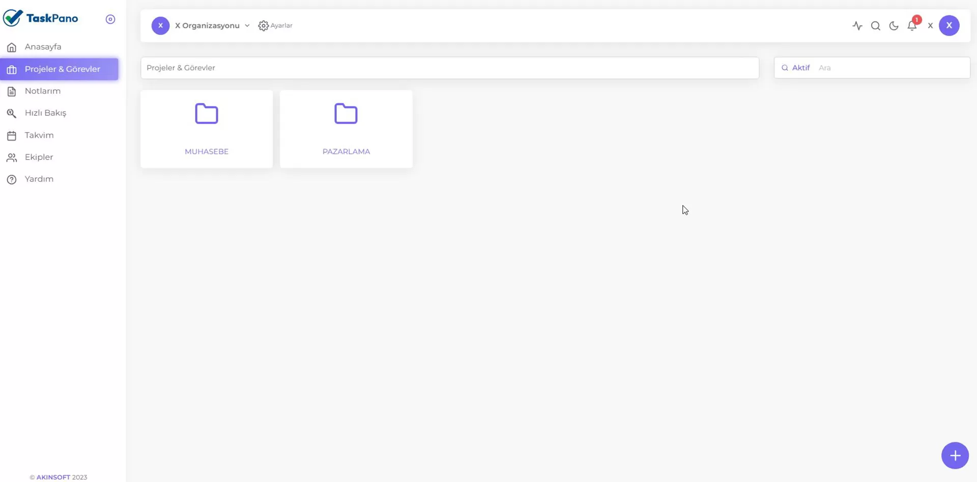Navigate to Ekipler teams page
977x482 pixels.
point(39,157)
